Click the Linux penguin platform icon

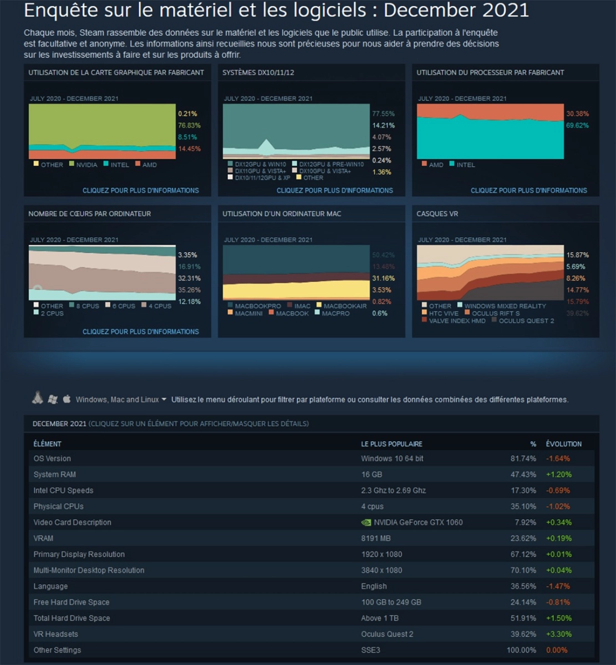click(38, 398)
